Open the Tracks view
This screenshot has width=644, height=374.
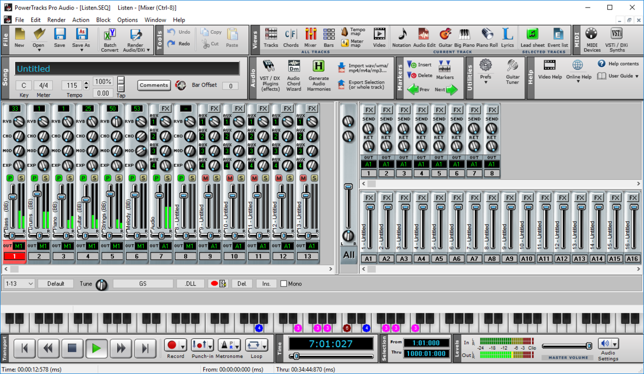(x=271, y=38)
